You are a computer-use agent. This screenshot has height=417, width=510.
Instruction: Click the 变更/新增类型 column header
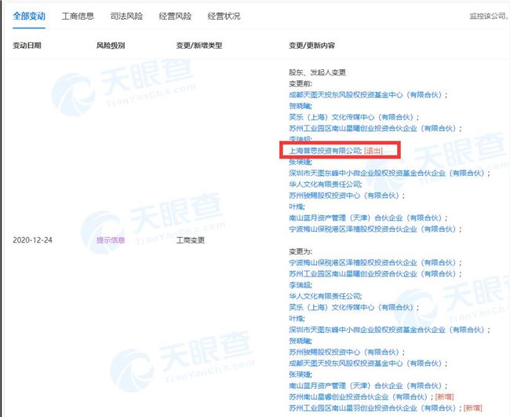pyautogui.click(x=199, y=46)
